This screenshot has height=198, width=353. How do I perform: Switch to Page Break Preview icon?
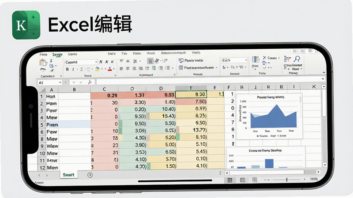tap(255, 180)
